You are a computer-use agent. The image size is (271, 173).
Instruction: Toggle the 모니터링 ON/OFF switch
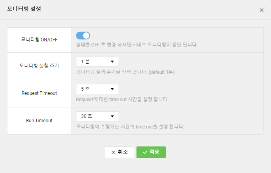coord(83,36)
